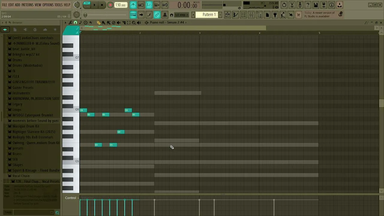Image resolution: width=384 pixels, height=216 pixels.
Task: Toggle loop recording mode
Action: tap(165, 5)
